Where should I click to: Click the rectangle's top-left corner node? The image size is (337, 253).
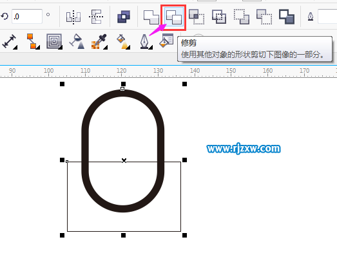[67, 162]
